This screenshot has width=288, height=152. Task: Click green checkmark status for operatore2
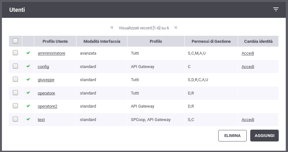(28, 106)
